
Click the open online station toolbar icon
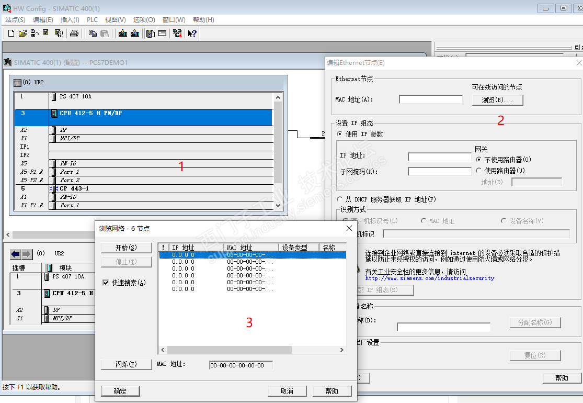(x=35, y=33)
